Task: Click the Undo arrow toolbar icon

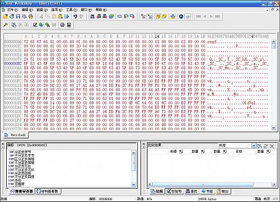Action: [x=75, y=17]
